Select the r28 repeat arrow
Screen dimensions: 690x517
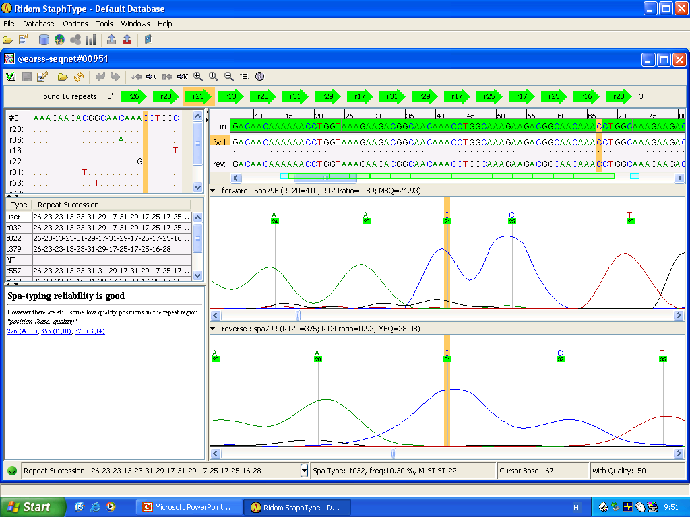[x=619, y=96]
